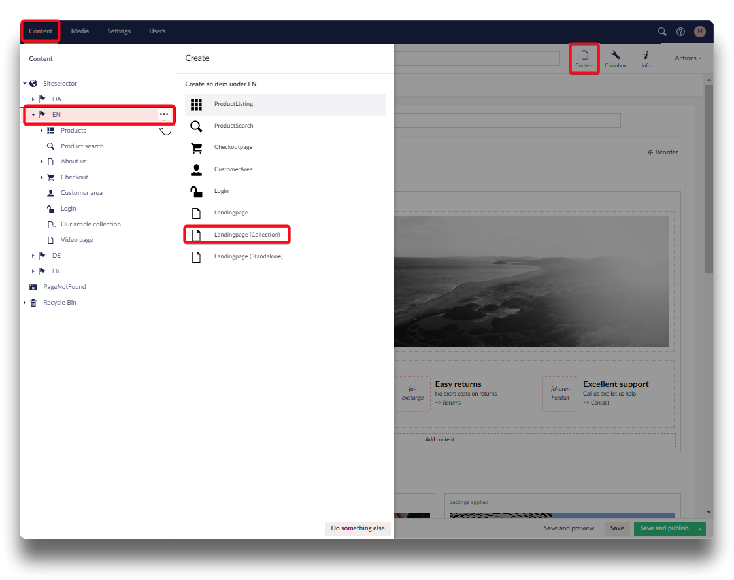734x580 pixels.
Task: Click the Login unlocked padlock icon
Action: coord(196,191)
